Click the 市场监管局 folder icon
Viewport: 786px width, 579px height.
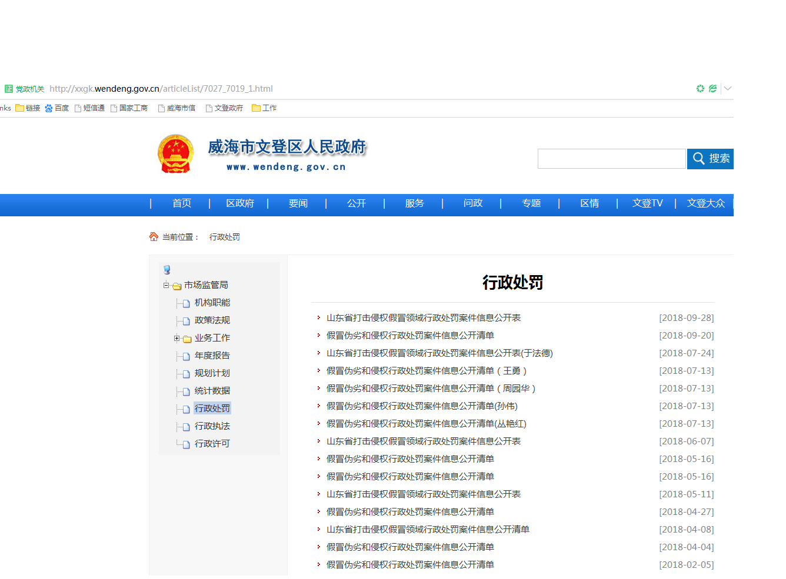(x=176, y=286)
